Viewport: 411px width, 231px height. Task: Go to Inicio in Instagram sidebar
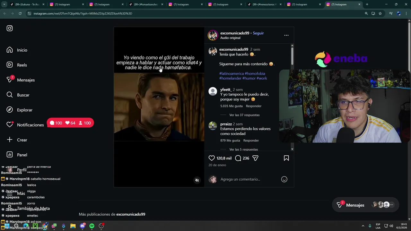[17, 50]
